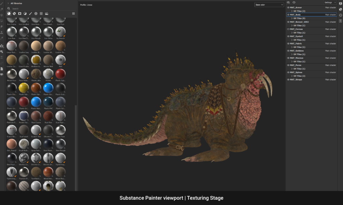Open the Smart Materials shelf section

coord(14,13)
